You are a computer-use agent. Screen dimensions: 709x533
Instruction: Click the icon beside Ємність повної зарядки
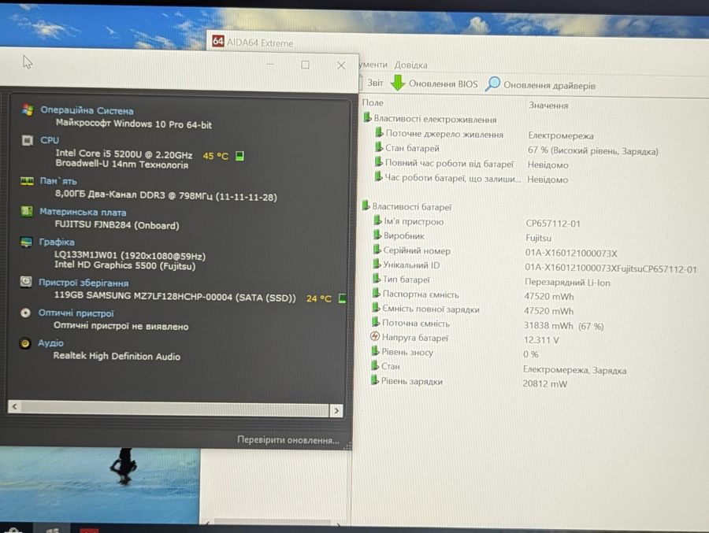[376, 309]
